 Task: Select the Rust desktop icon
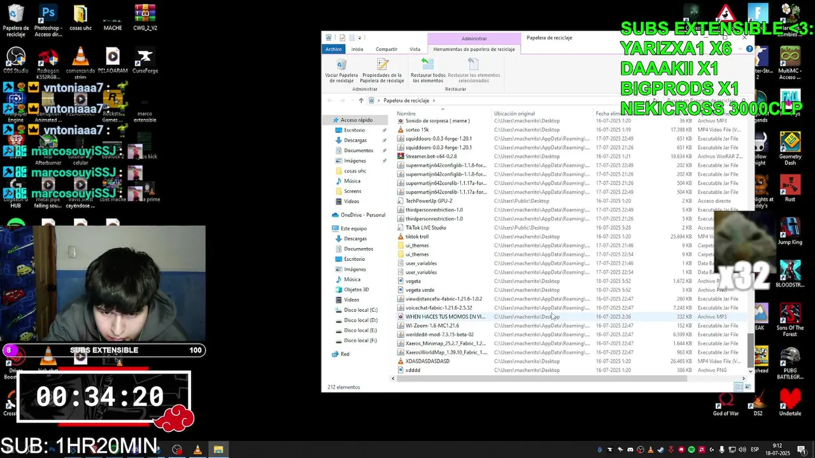click(x=790, y=188)
